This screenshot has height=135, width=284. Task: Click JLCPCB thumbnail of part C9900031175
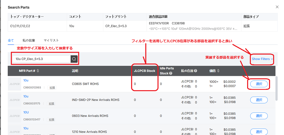click(15, 100)
